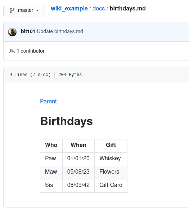Open the bit101 user profile link
This screenshot has width=189, height=214.
28,31
